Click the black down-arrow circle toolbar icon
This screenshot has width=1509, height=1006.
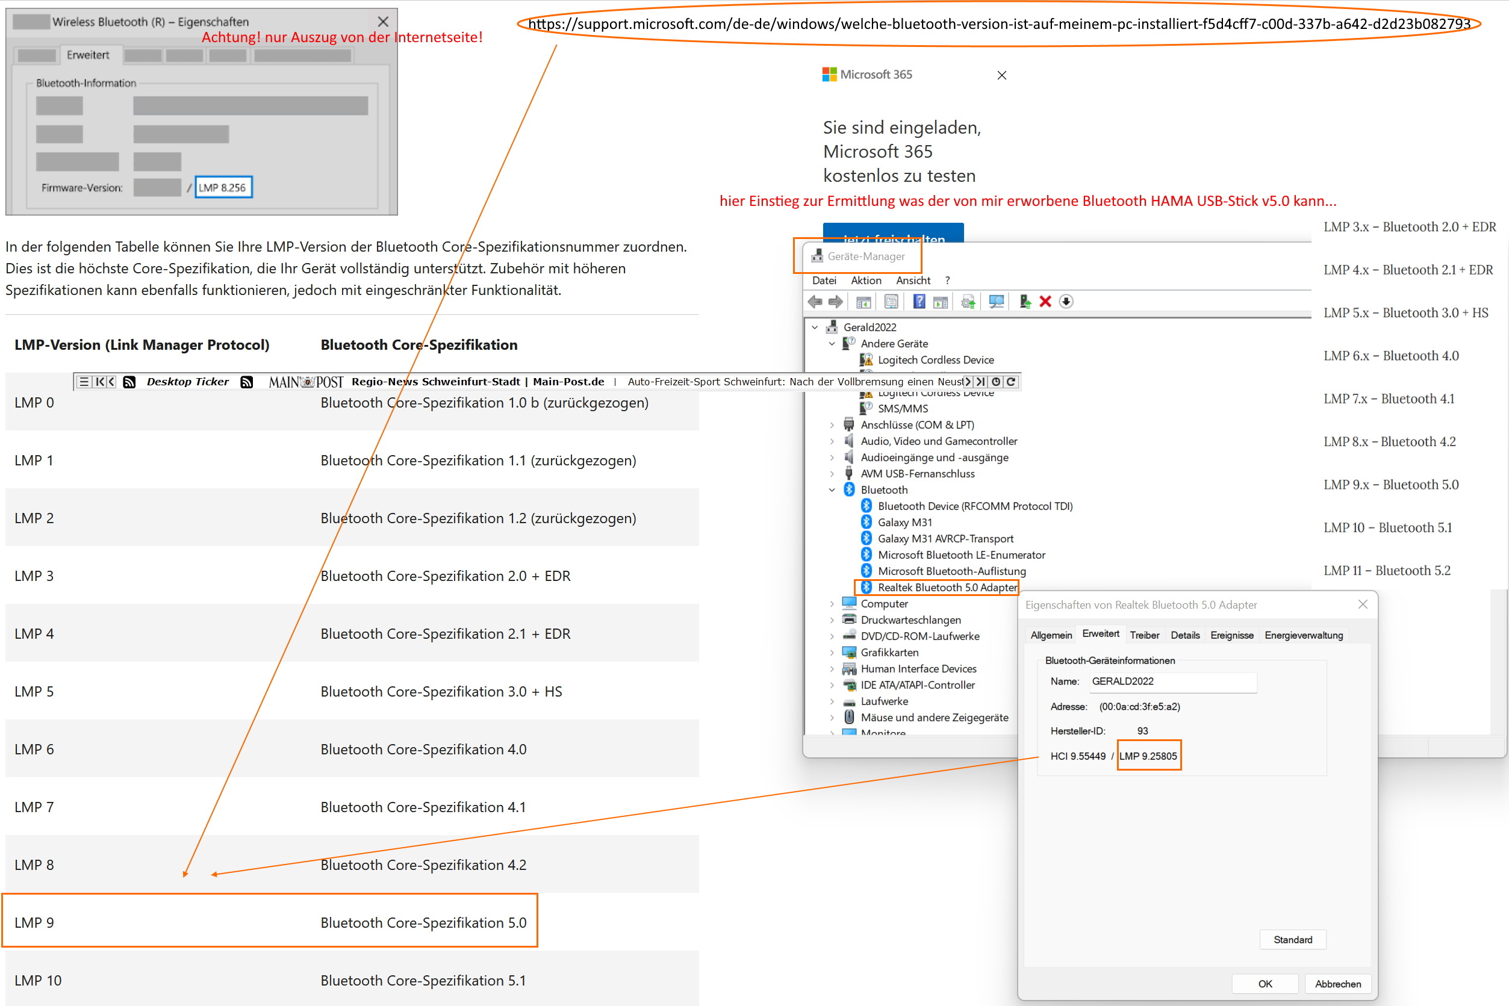click(x=1066, y=302)
